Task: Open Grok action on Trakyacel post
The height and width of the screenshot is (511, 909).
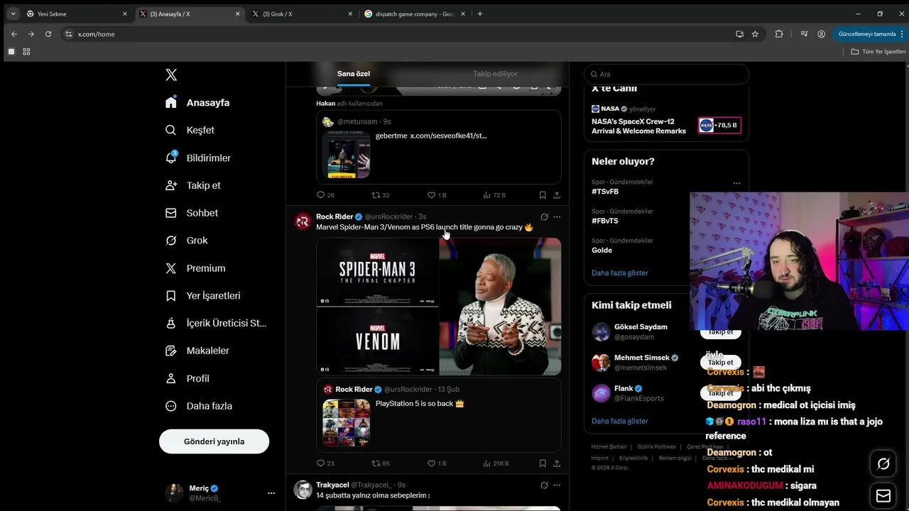Action: pyautogui.click(x=544, y=485)
